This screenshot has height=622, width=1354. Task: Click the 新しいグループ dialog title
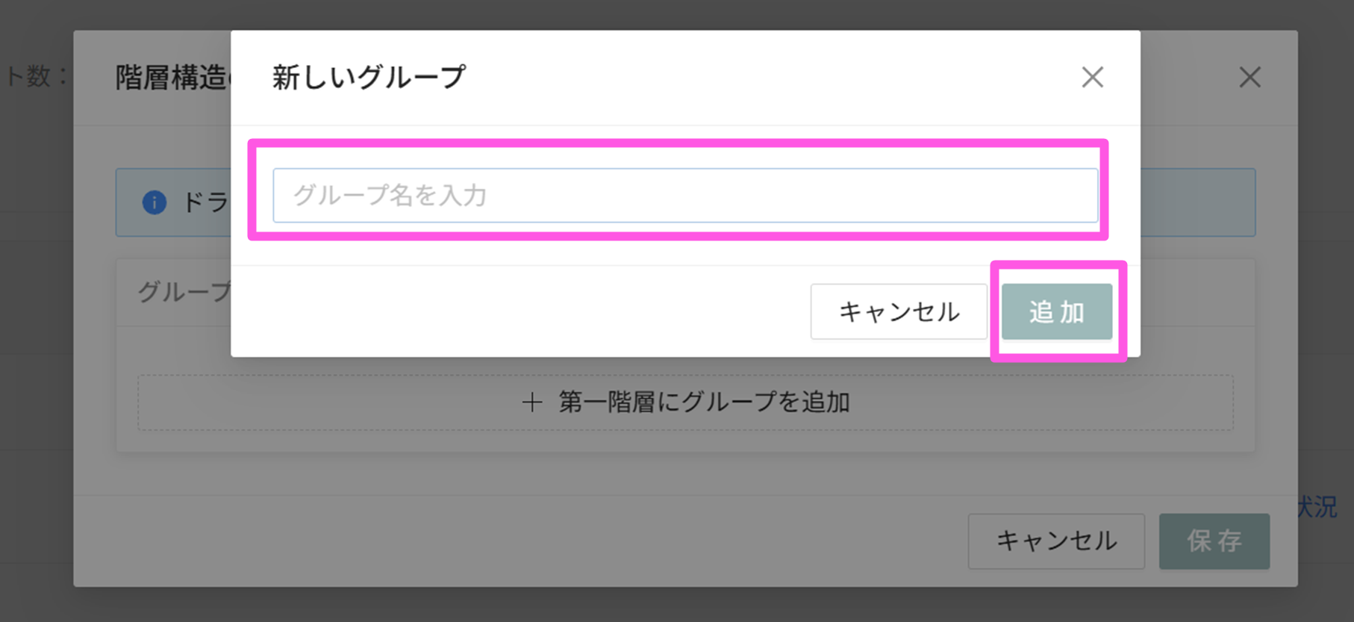369,77
